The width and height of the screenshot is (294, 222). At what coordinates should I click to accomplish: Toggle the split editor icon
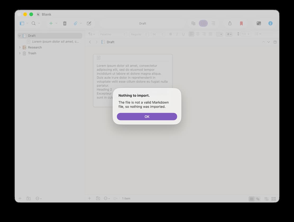(275, 42)
